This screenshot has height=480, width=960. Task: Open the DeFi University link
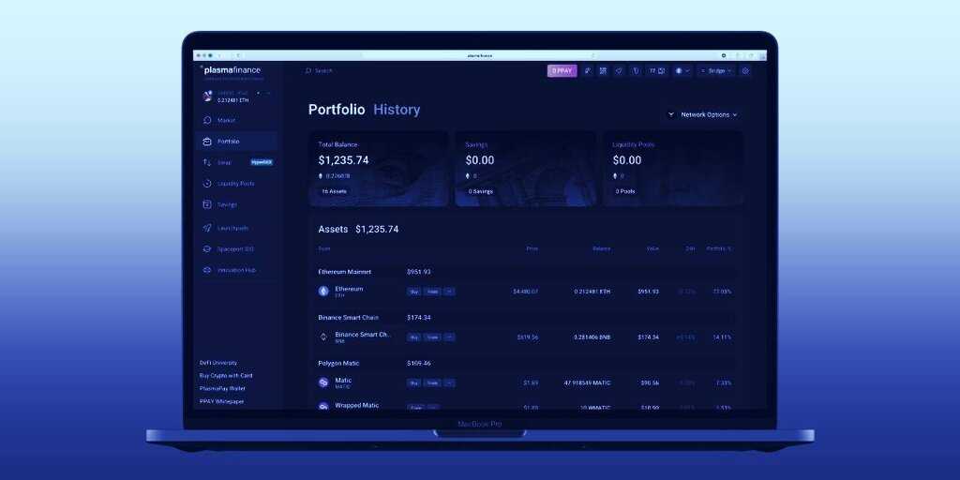(217, 363)
